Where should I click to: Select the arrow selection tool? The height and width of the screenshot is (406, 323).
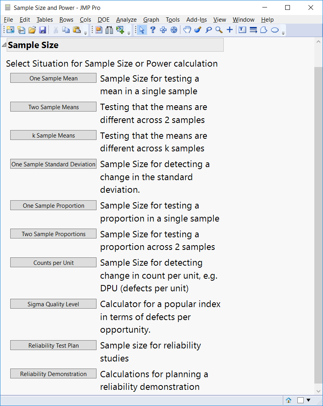141,30
